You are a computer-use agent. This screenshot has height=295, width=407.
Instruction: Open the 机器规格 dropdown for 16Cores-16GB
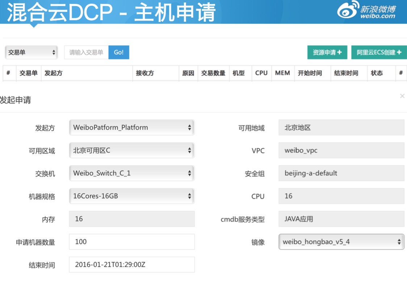[x=132, y=196]
